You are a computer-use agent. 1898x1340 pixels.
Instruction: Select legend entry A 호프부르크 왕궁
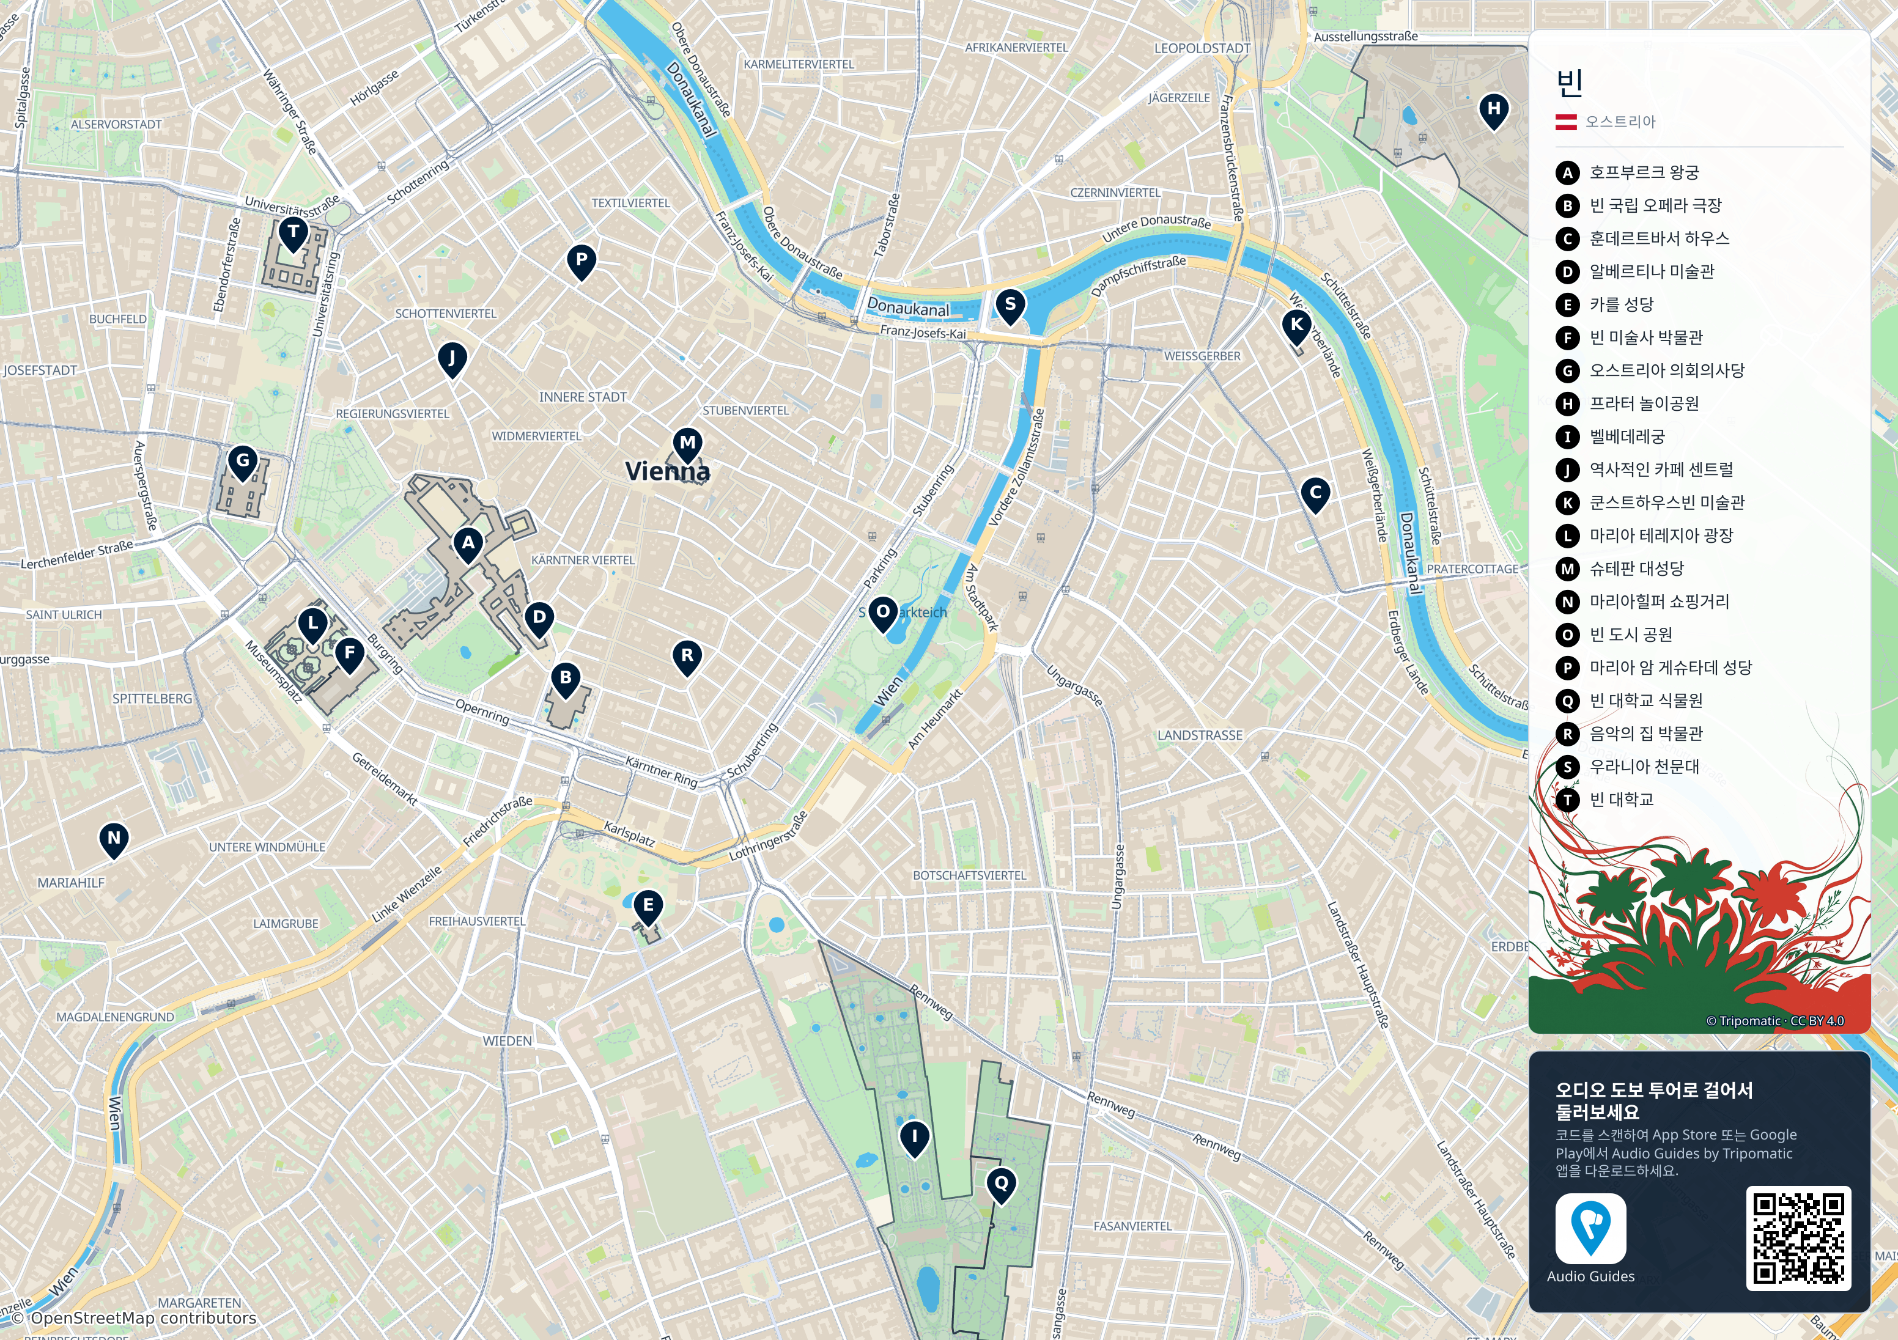point(1627,173)
